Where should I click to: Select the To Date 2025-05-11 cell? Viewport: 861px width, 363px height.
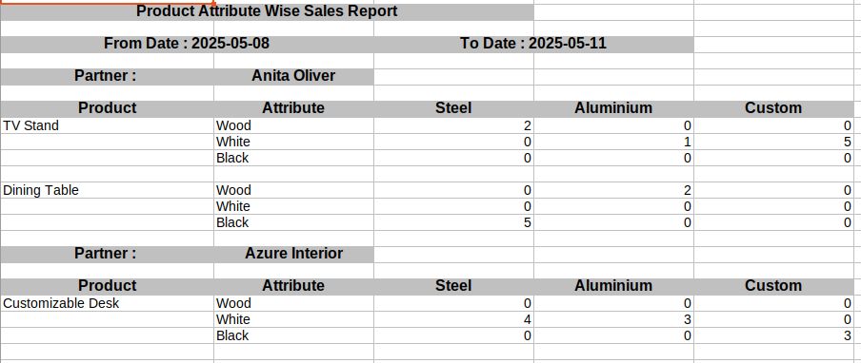click(533, 44)
